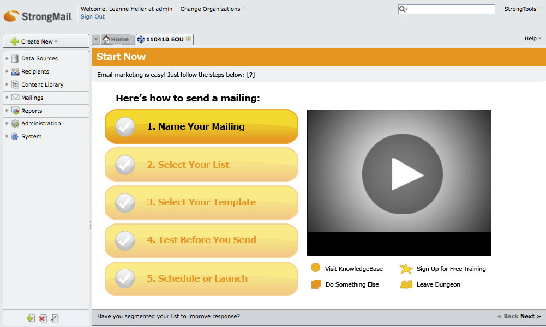This screenshot has width=546, height=327.
Task: Toggle checkmark on step 1 Name Your Mailing
Action: [125, 126]
